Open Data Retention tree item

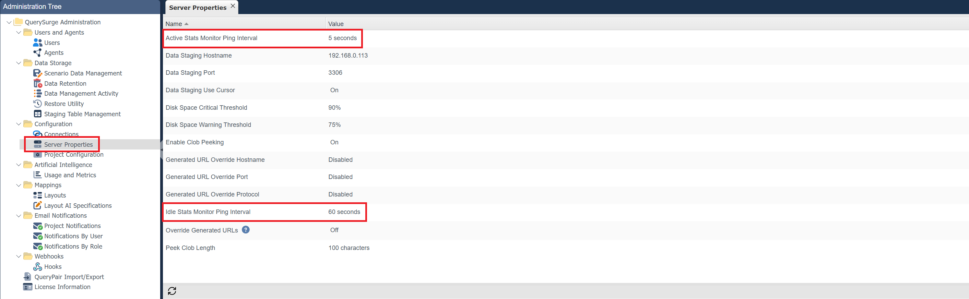pos(65,83)
